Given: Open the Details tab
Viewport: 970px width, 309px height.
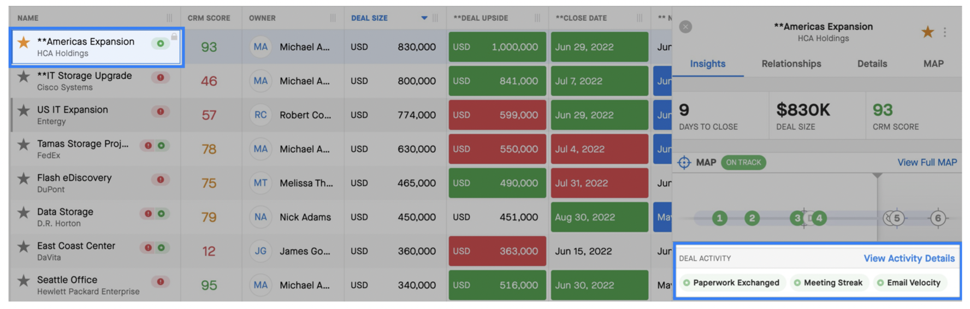Looking at the screenshot, I should point(872,64).
